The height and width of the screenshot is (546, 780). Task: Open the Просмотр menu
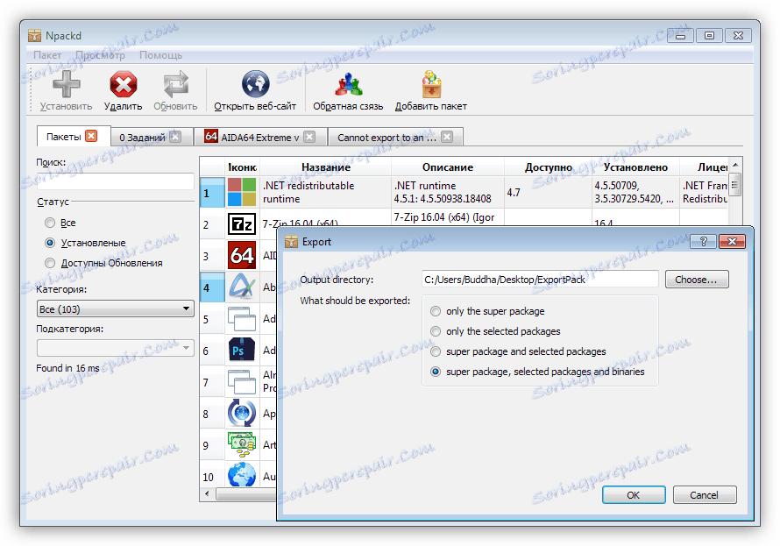point(101,55)
